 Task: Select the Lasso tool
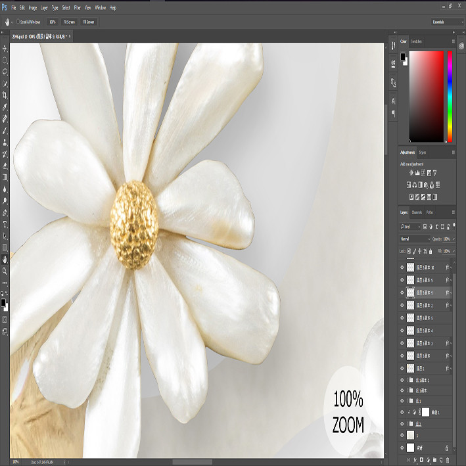[x=5, y=72]
